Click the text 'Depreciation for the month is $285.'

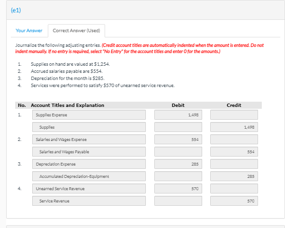[x=68, y=79]
